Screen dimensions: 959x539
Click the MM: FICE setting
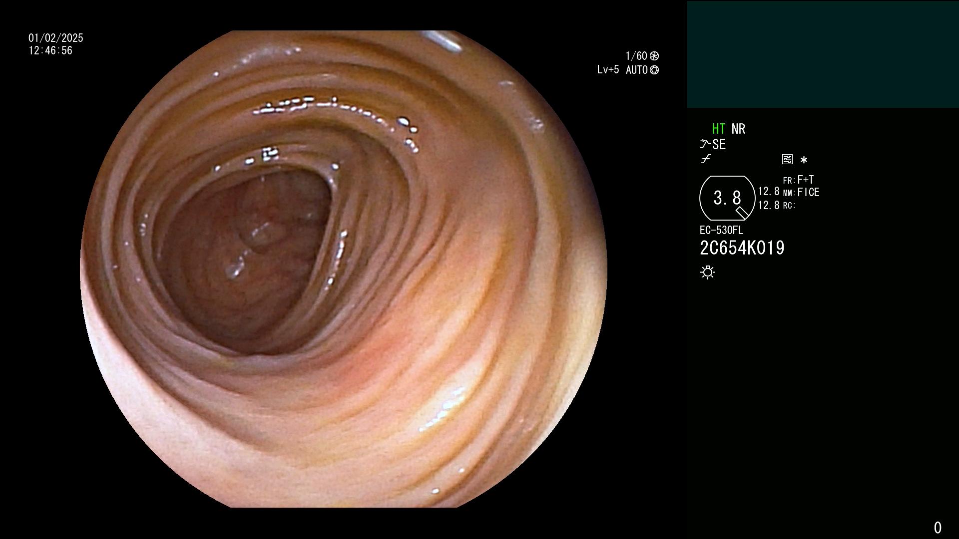tap(801, 192)
